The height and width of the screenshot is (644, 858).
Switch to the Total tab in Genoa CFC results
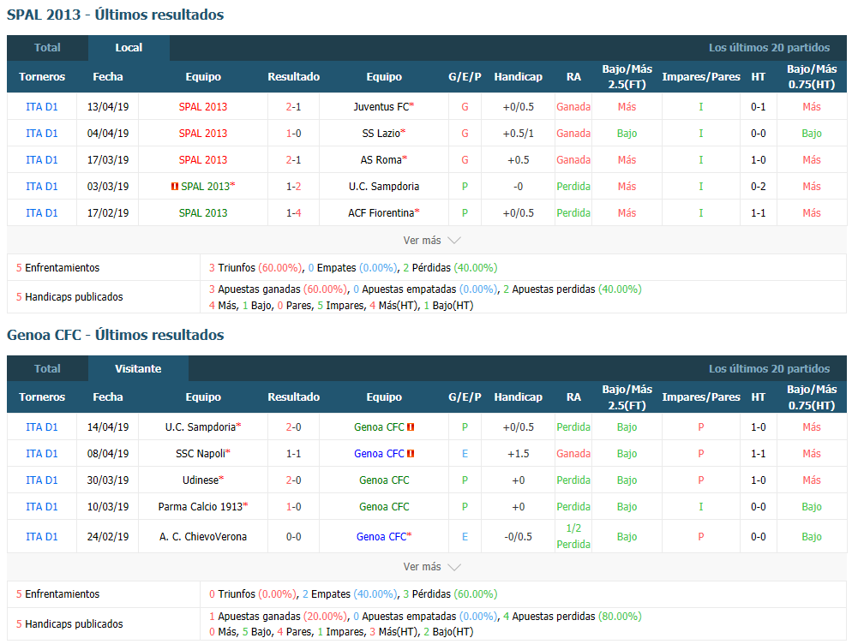coord(48,368)
